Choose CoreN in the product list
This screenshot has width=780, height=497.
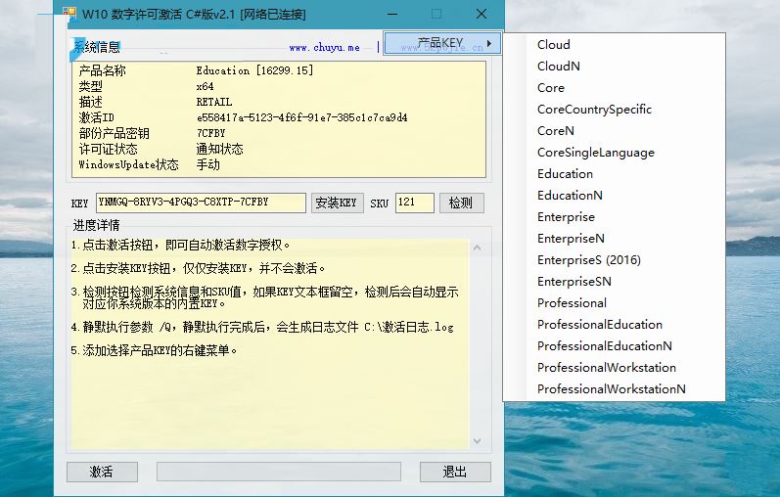(x=614, y=131)
